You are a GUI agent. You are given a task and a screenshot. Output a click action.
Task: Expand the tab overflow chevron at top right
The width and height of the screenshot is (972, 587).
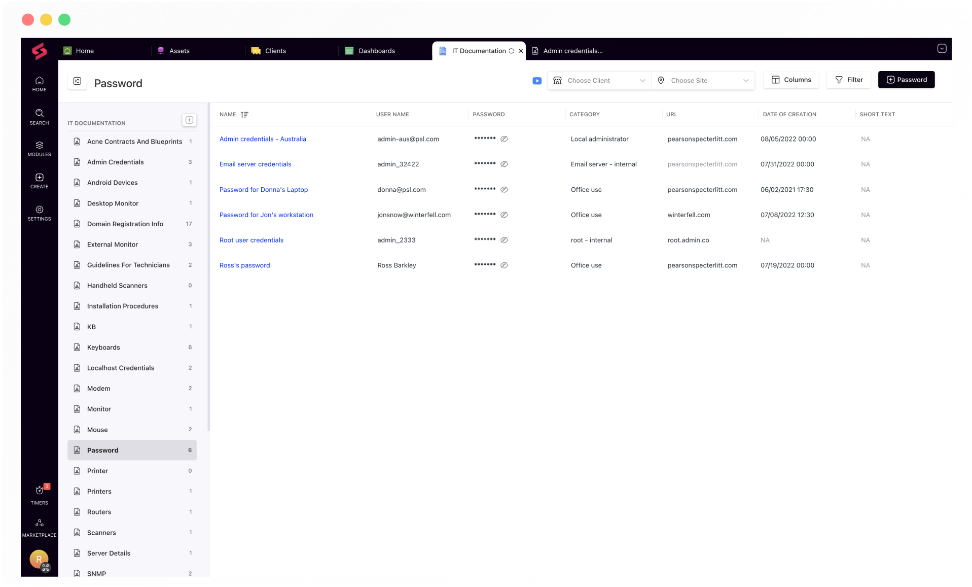[x=942, y=49]
